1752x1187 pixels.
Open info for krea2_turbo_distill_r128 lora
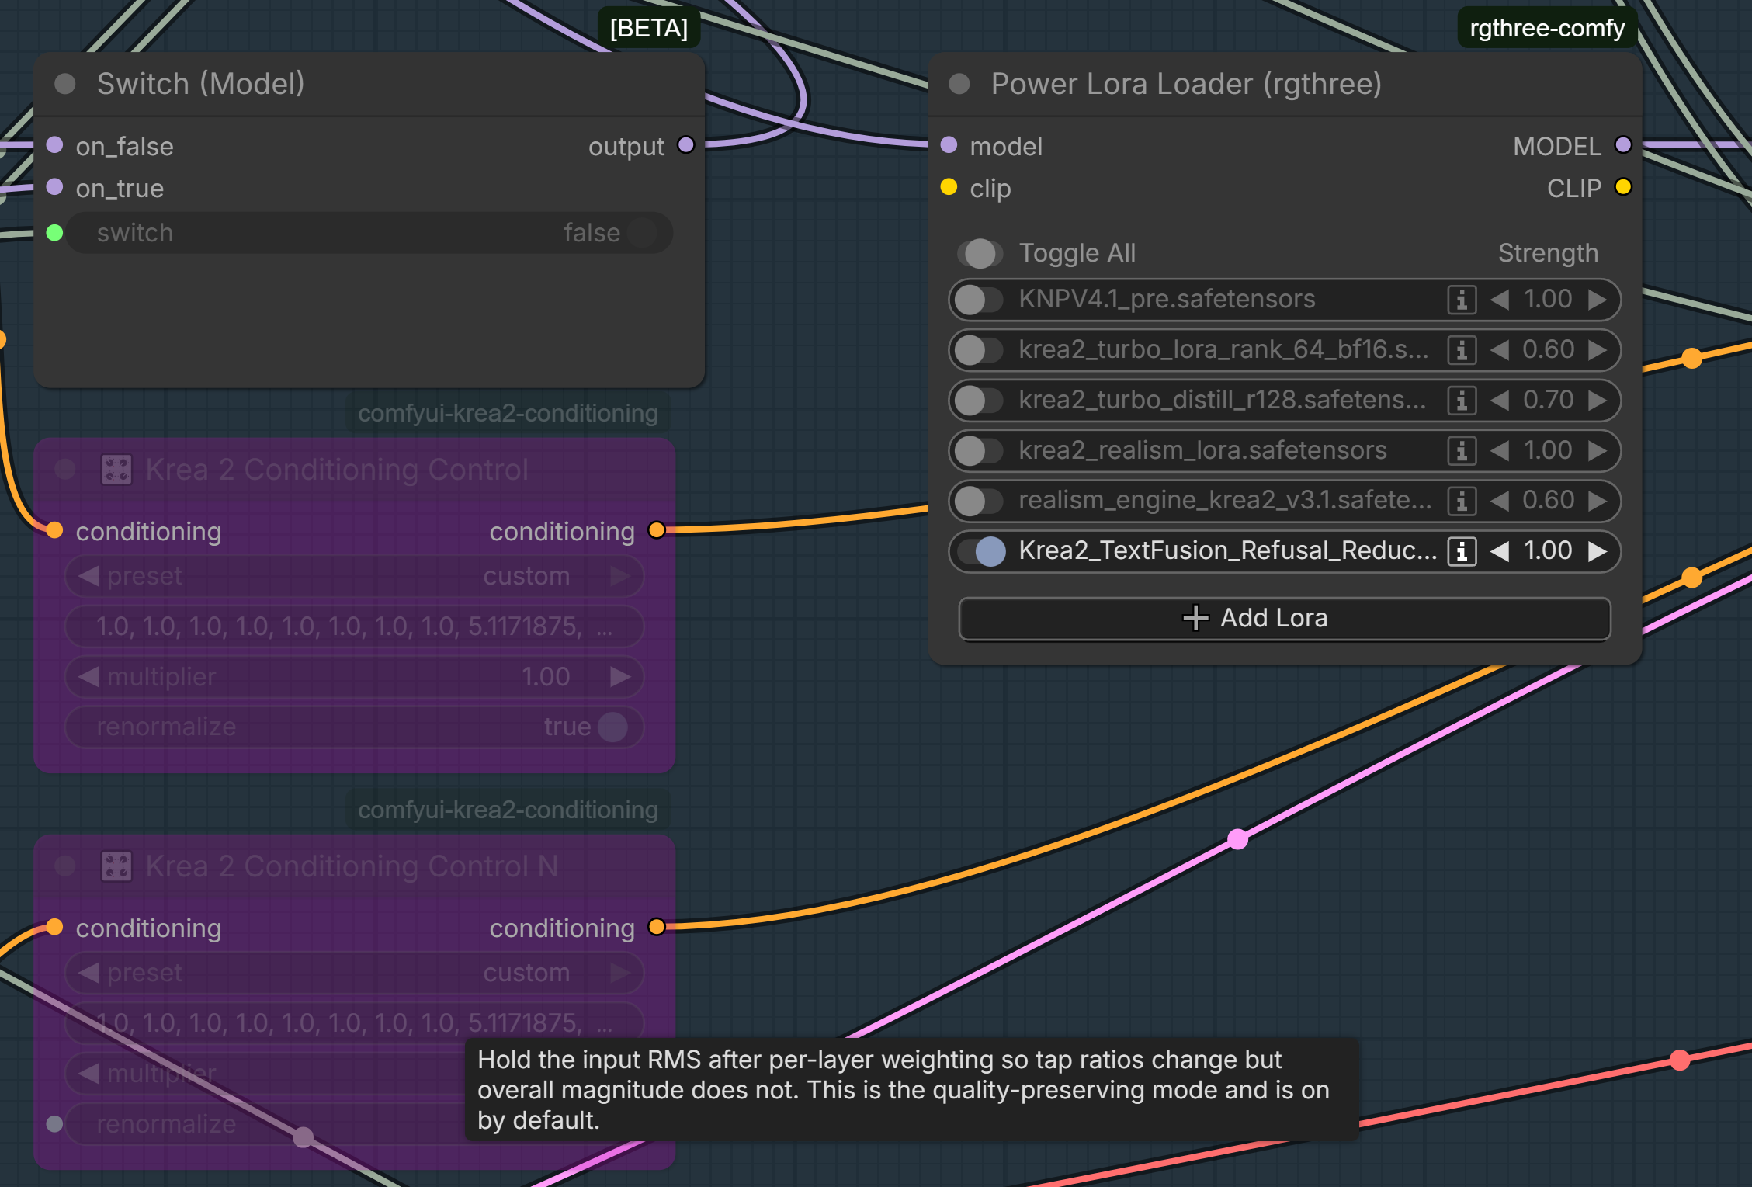click(1461, 401)
